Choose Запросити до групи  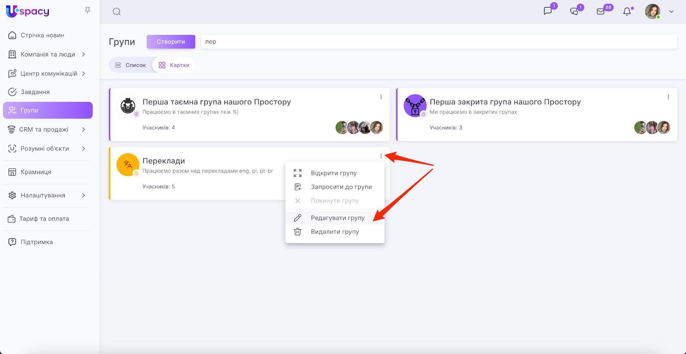tap(335, 187)
